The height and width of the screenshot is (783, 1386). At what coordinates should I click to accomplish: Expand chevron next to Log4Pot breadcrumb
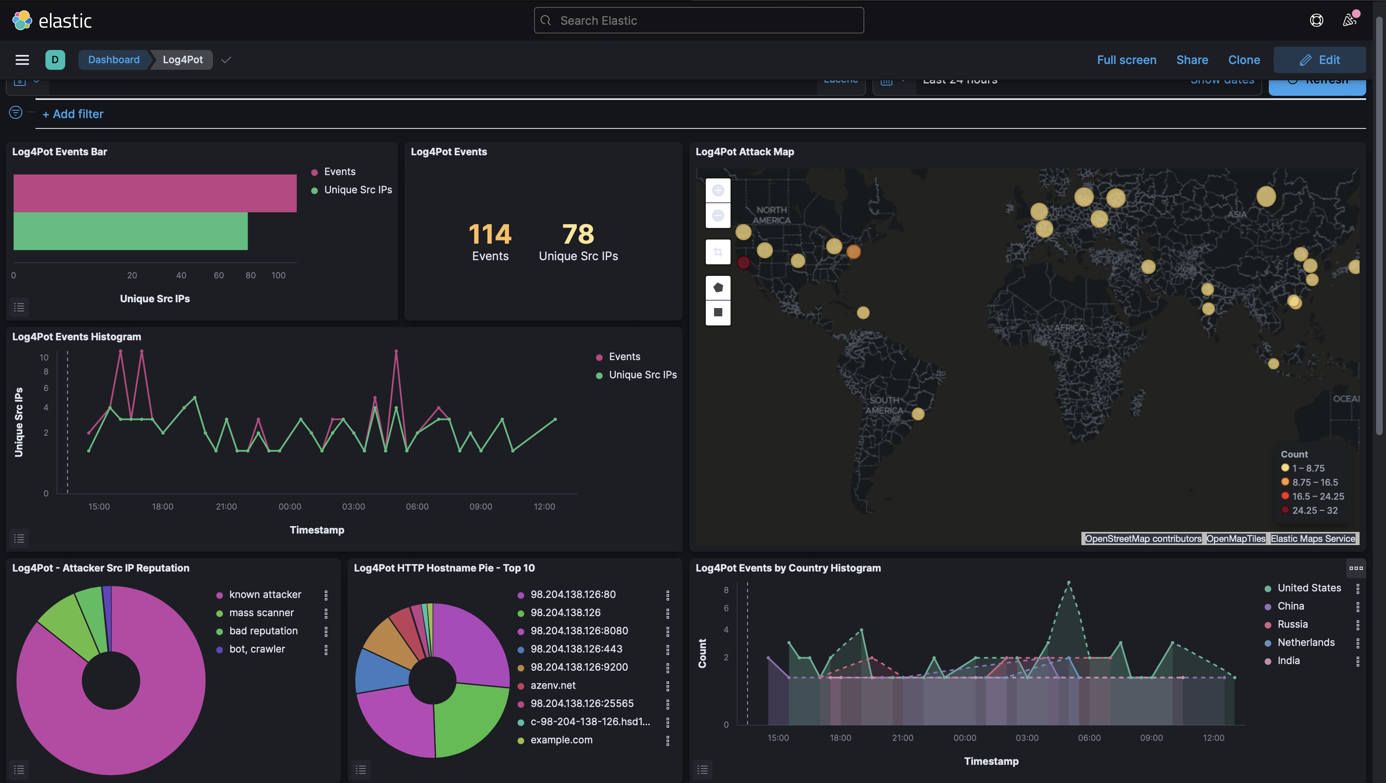click(226, 60)
